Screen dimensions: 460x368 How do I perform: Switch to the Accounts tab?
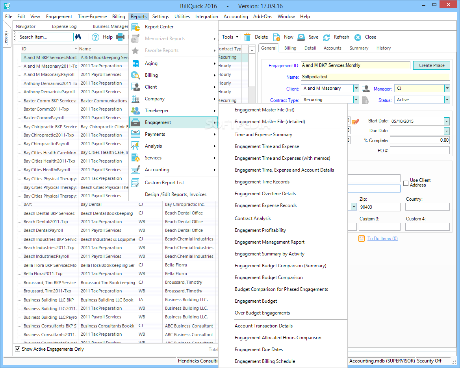click(x=332, y=48)
